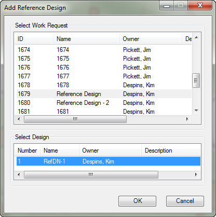The width and height of the screenshot is (216, 217).
Task: Click work request horizontal scrollbar thumb
Action: [x=75, y=119]
